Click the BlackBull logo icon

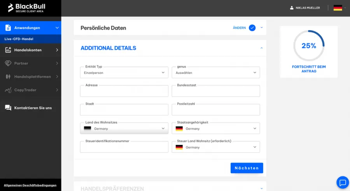(x=11, y=8)
